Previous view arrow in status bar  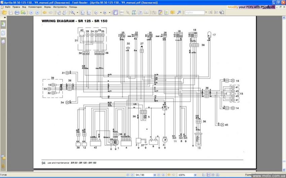point(169,175)
